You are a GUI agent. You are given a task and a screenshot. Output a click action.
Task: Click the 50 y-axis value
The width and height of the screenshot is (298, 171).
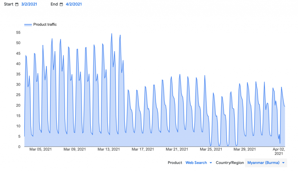pos(18,43)
